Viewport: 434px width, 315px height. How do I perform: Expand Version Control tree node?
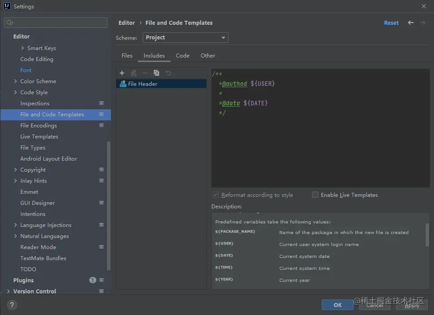(x=8, y=291)
